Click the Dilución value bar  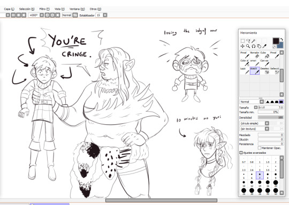tap(271, 139)
